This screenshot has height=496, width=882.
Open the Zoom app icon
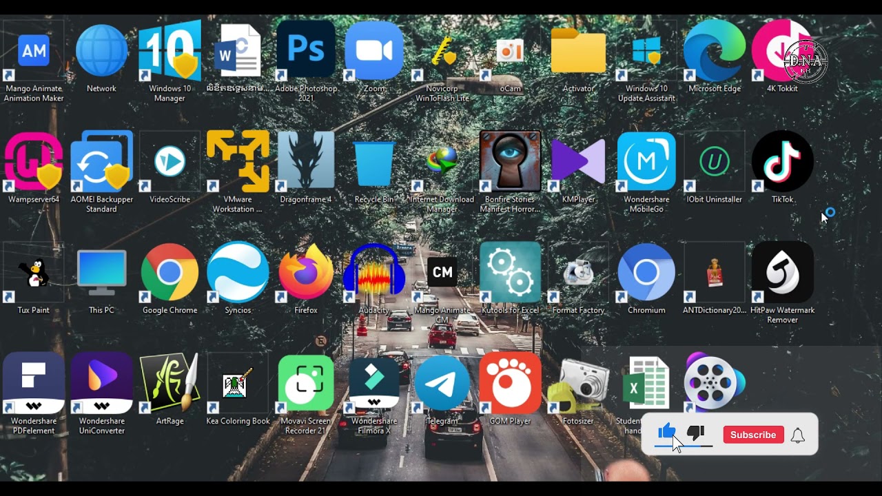coord(374,52)
